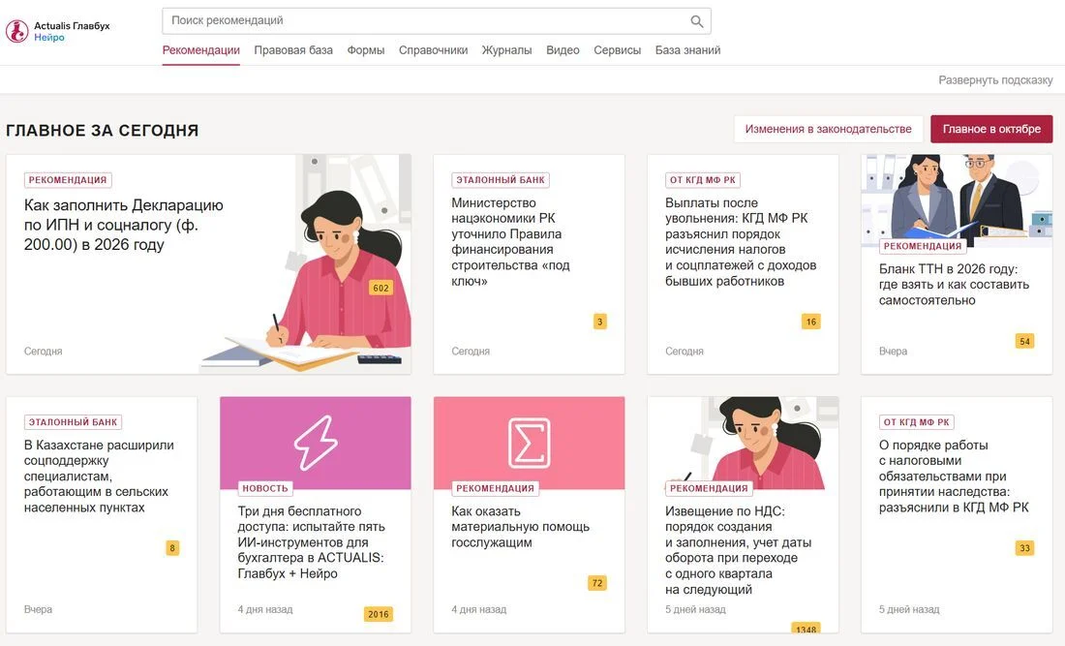1065x646 pixels.
Task: Open news Три дня бесплатного доступа
Action: [x=311, y=542]
